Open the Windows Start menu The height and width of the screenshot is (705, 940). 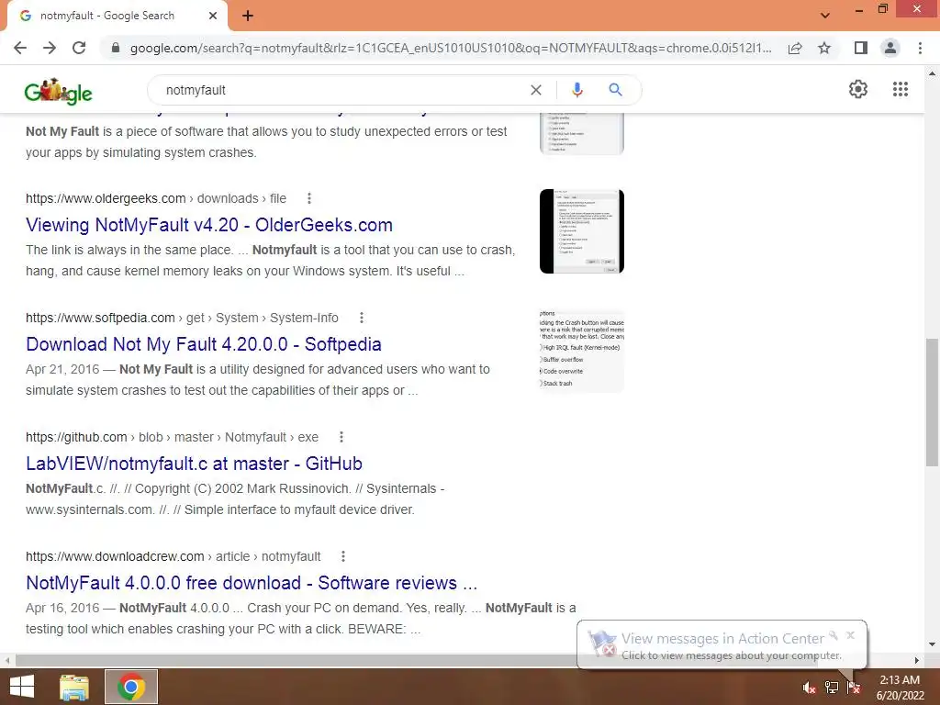pyautogui.click(x=22, y=687)
